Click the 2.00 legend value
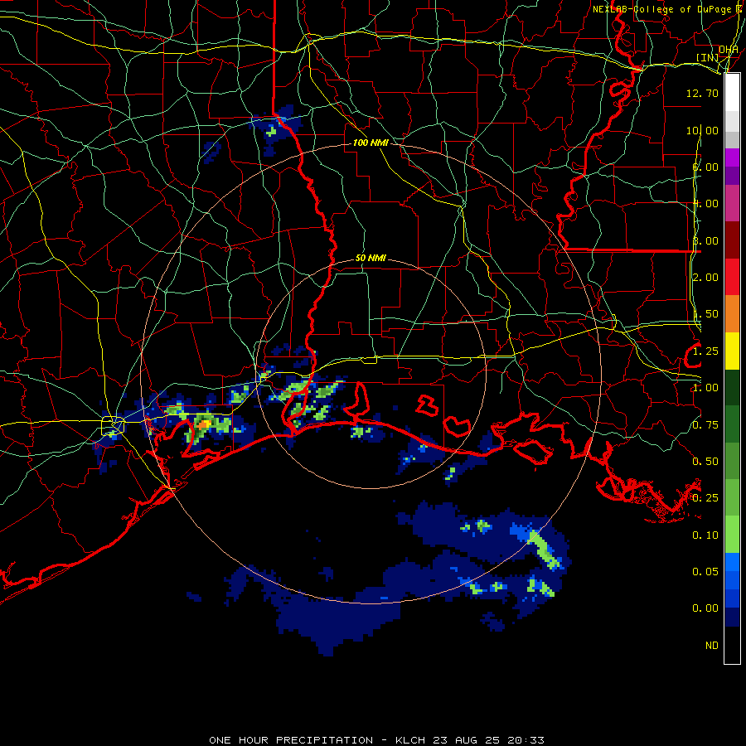Screen dimensions: 746x746 (705, 278)
